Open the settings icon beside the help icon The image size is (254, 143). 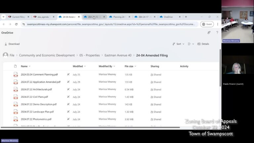(209, 32)
